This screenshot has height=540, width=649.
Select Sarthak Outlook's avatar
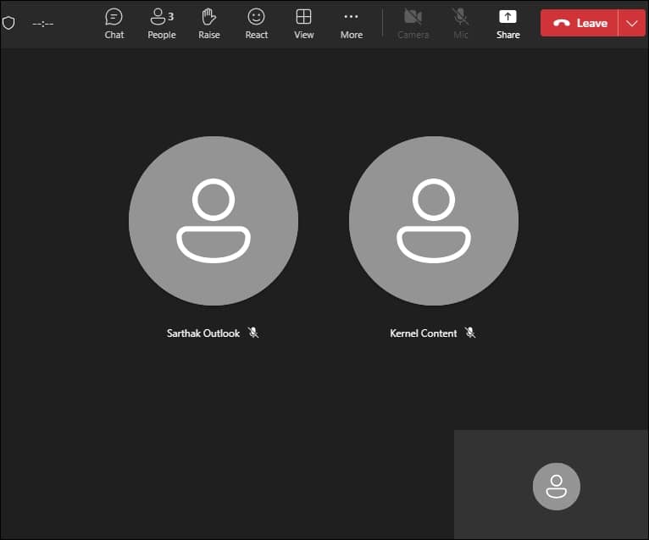[214, 221]
